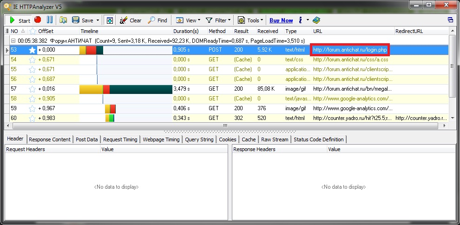Click the open log file folder icon
The width and height of the screenshot is (460, 225).
point(63,20)
